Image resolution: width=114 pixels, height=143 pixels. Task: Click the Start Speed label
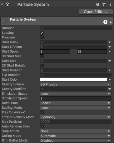pyautogui.click(x=11, y=52)
